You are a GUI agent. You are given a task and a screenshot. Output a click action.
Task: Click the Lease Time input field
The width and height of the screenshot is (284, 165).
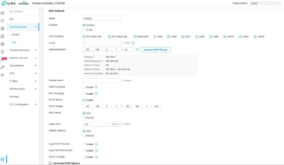[x=101, y=124]
